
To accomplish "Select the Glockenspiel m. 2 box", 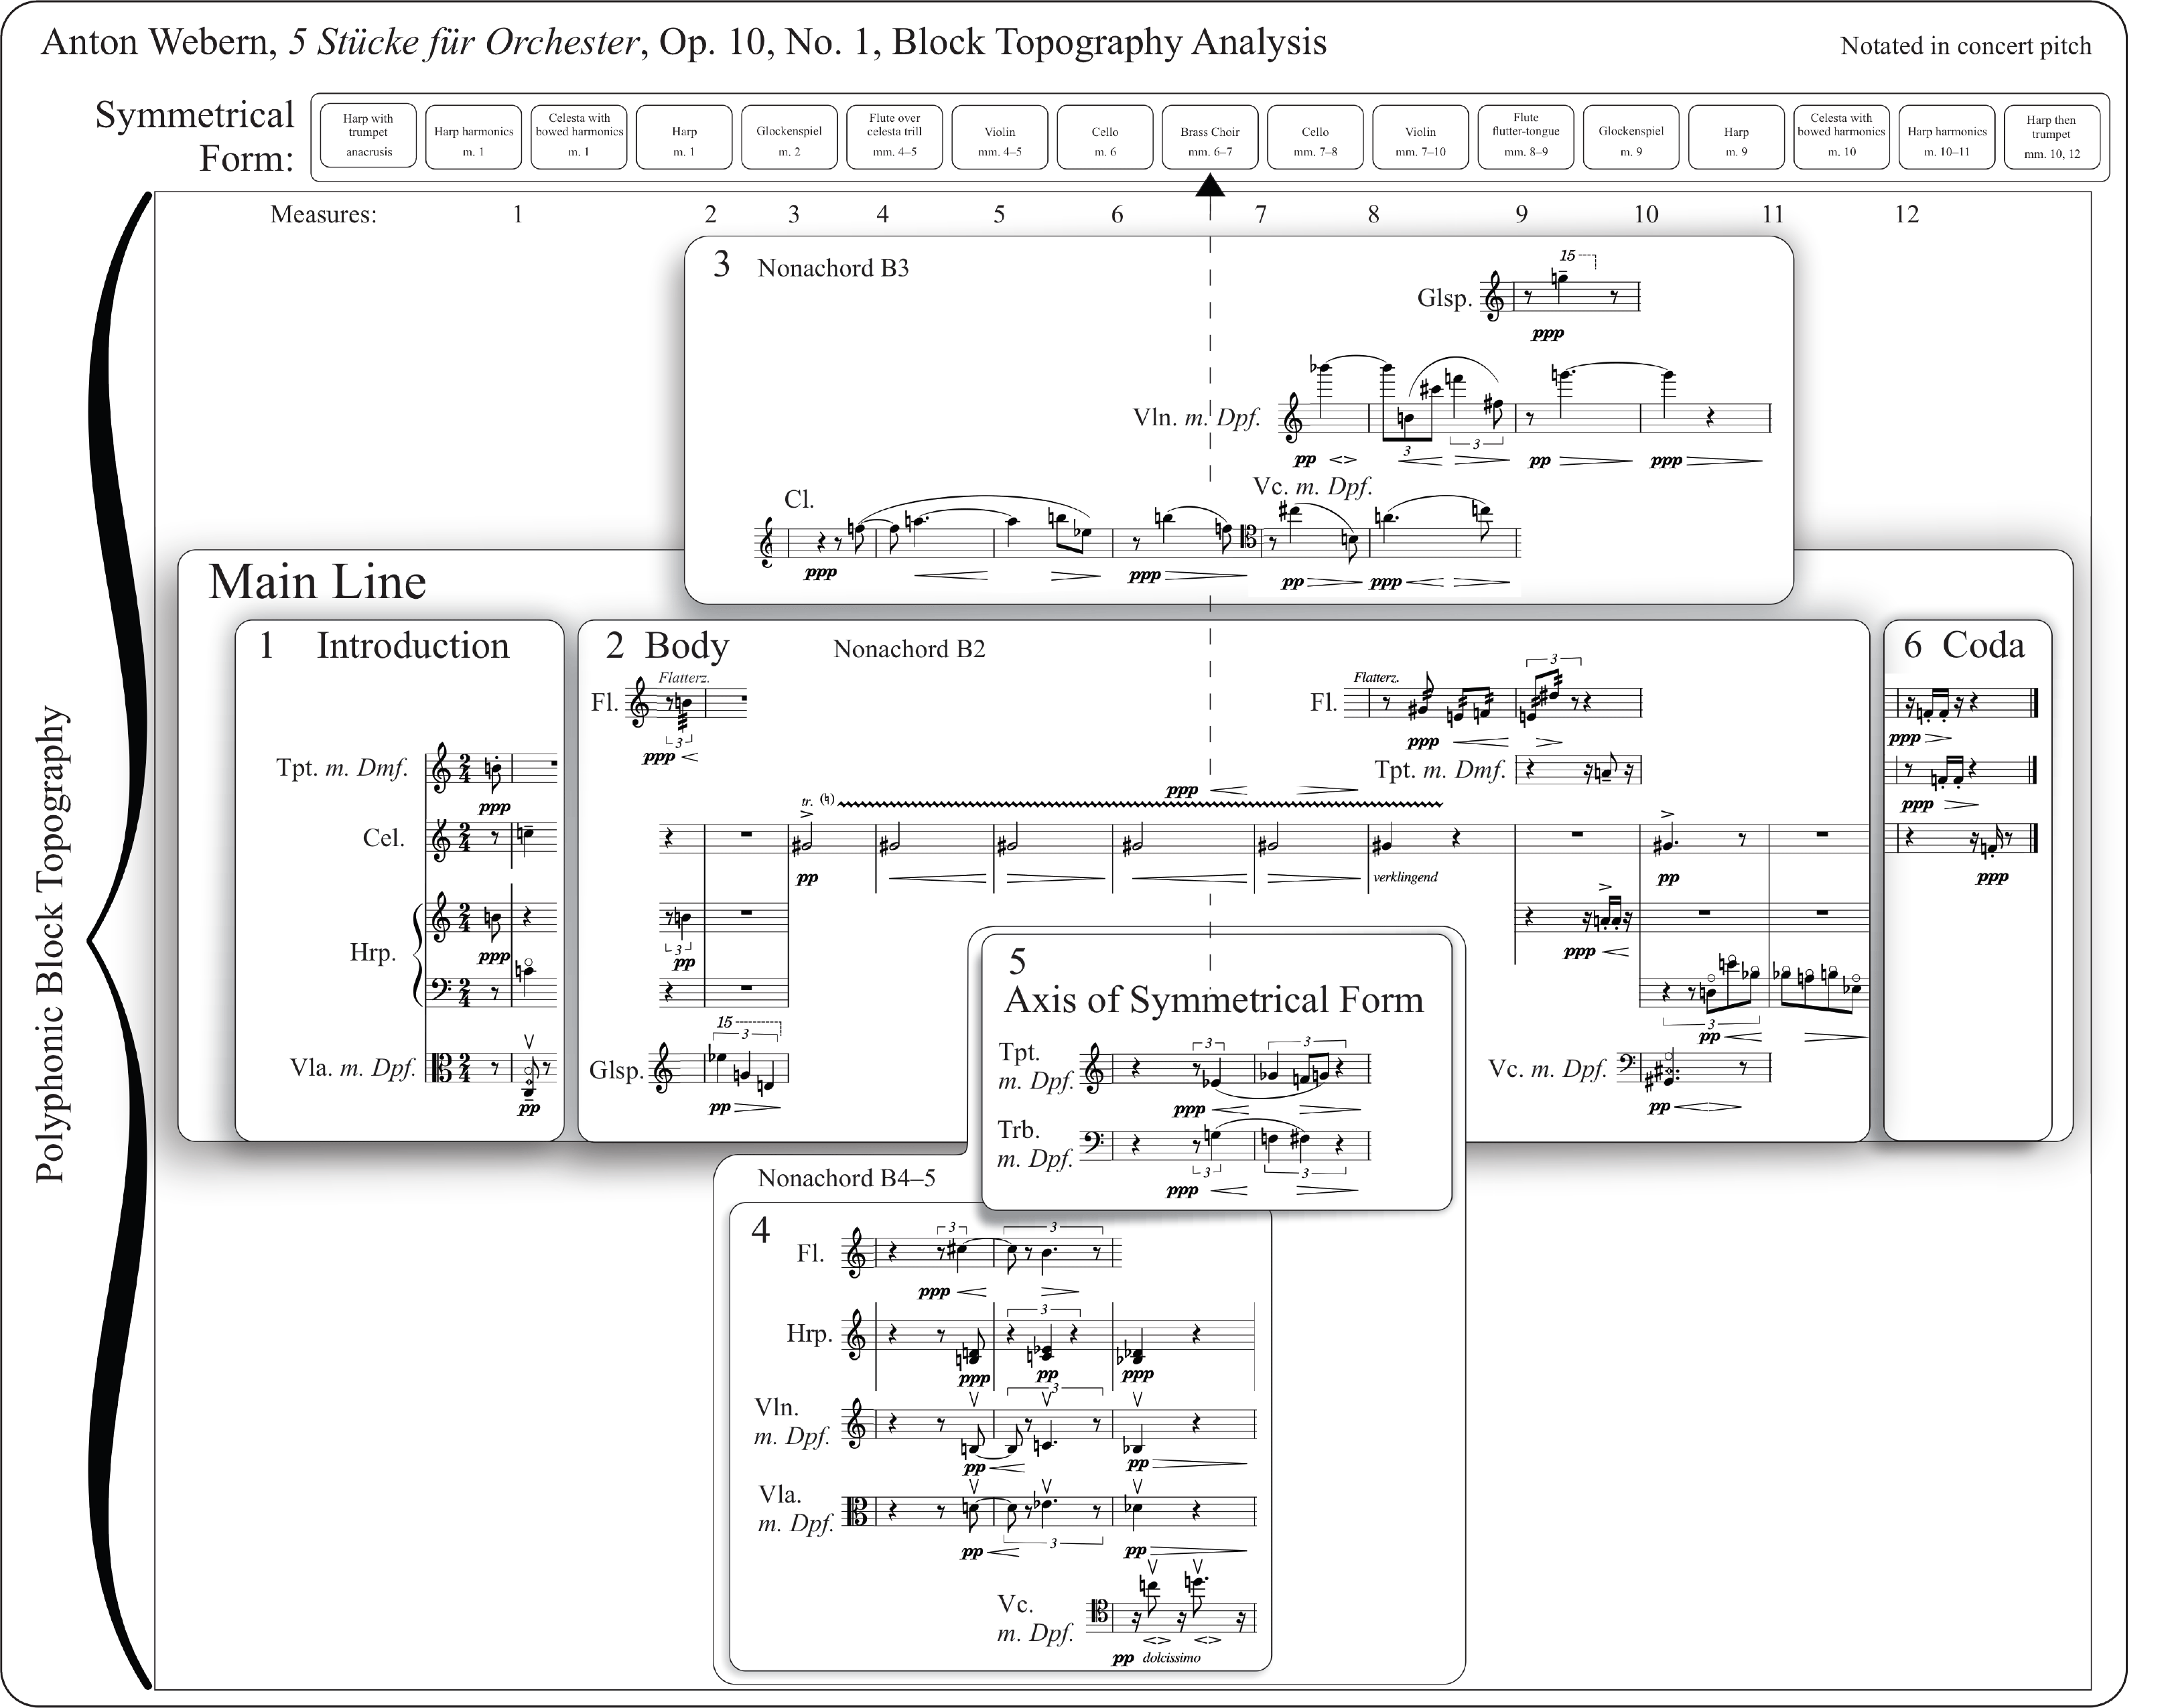I will 789,137.
